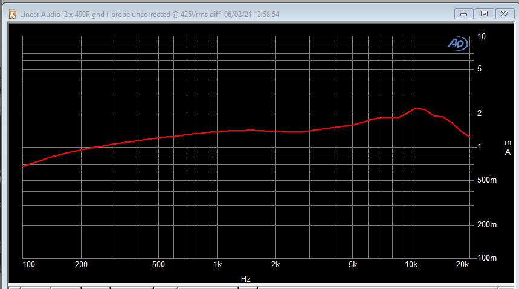
Task: Click the '1' label on vertical axis
Action: click(479, 147)
